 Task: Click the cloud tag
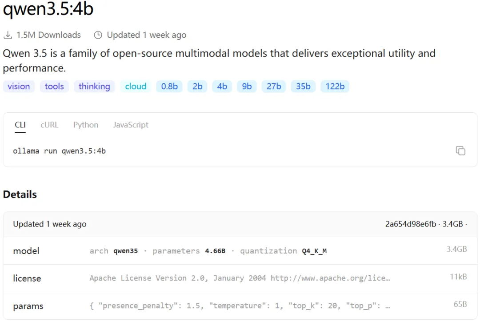pyautogui.click(x=136, y=87)
